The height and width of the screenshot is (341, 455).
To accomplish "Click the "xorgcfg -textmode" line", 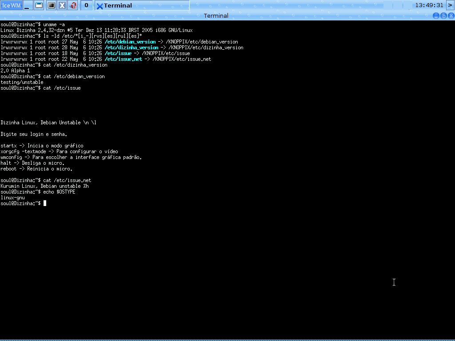I will point(59,152).
